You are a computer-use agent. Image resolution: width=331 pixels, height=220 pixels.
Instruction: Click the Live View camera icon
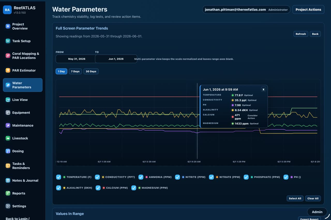pos(8,100)
